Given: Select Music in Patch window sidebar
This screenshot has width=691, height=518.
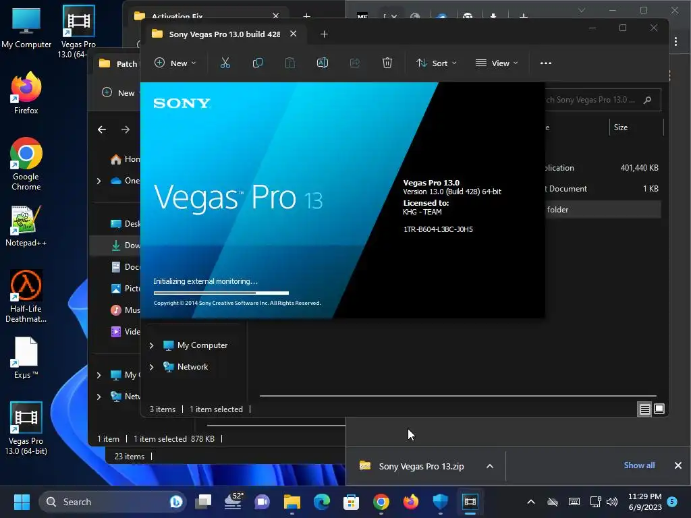Looking at the screenshot, I should pyautogui.click(x=125, y=310).
